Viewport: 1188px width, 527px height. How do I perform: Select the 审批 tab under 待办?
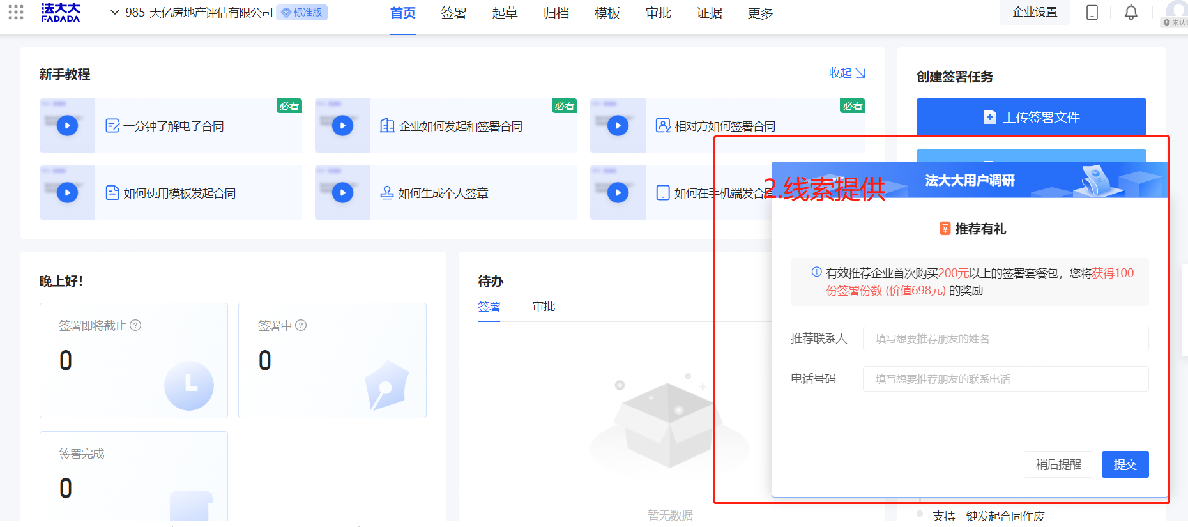click(544, 307)
